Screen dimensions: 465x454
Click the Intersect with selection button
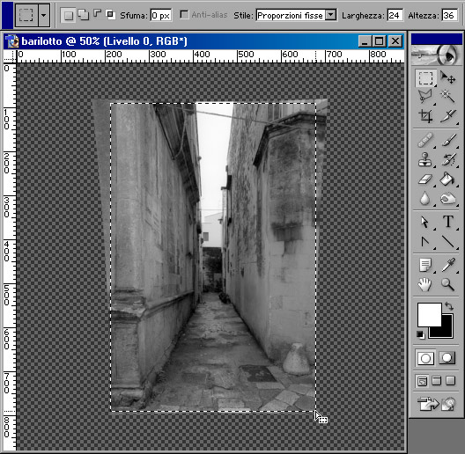click(x=110, y=14)
